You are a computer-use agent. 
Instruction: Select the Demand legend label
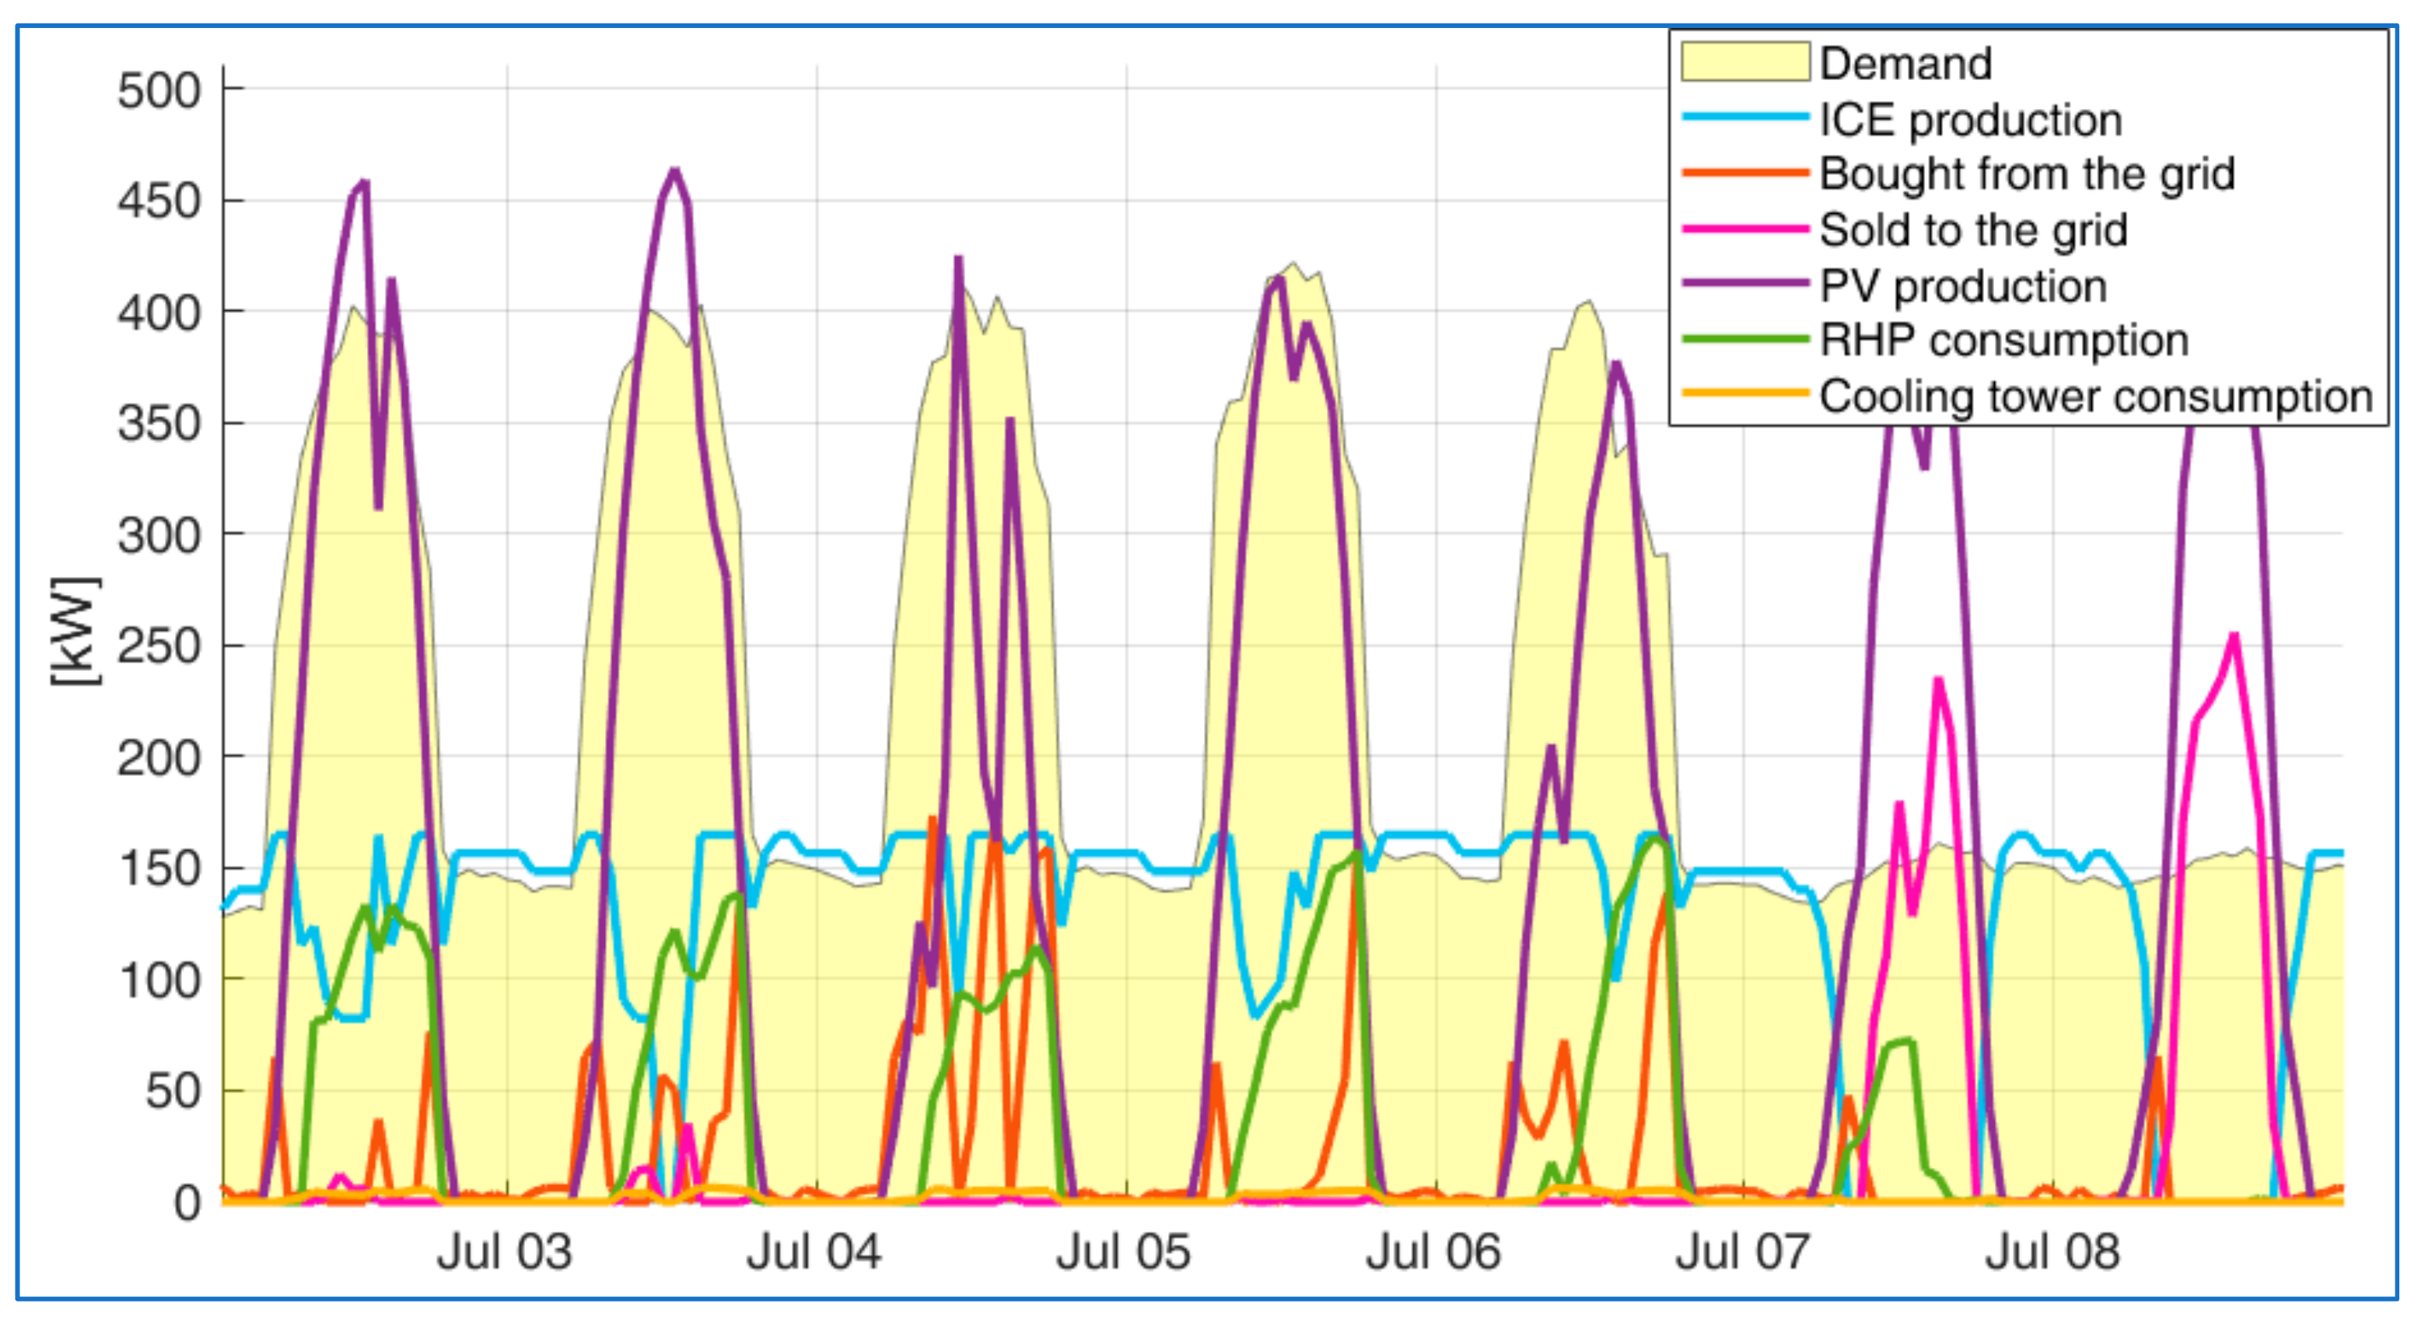1905,64
